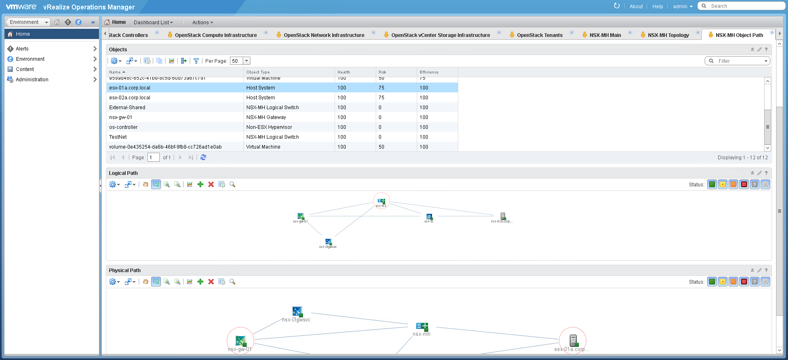The height and width of the screenshot is (360, 788).
Task: Switch to the NSX-MH Topology tab
Action: point(668,35)
